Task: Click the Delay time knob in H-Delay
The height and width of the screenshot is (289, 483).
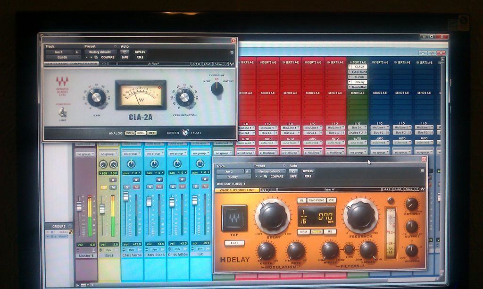Action: [273, 216]
